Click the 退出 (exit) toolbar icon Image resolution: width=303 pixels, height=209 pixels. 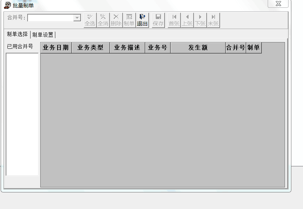click(142, 20)
